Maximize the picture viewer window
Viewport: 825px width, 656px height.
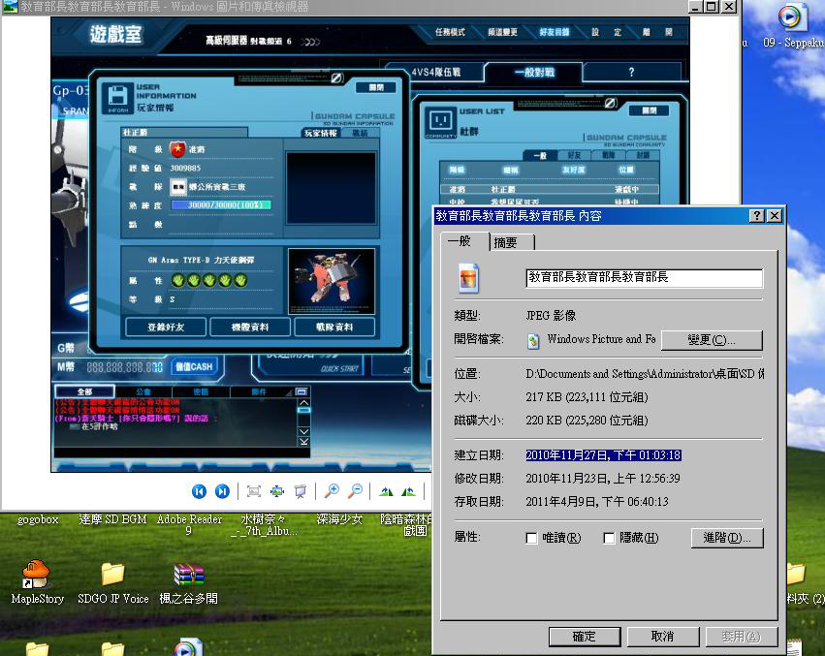(711, 7)
